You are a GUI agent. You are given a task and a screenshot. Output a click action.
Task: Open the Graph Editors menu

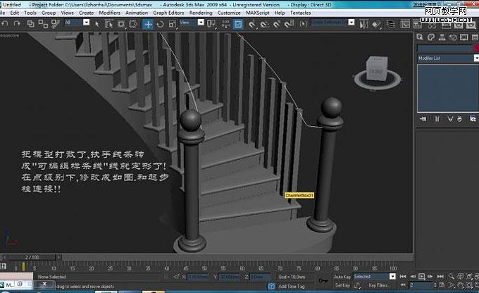(x=168, y=13)
